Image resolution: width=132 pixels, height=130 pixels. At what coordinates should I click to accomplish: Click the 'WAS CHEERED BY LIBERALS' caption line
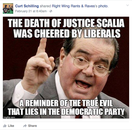point(67,33)
